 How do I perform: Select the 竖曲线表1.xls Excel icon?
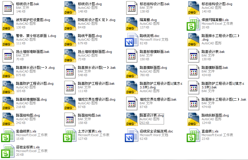click(8, 135)
